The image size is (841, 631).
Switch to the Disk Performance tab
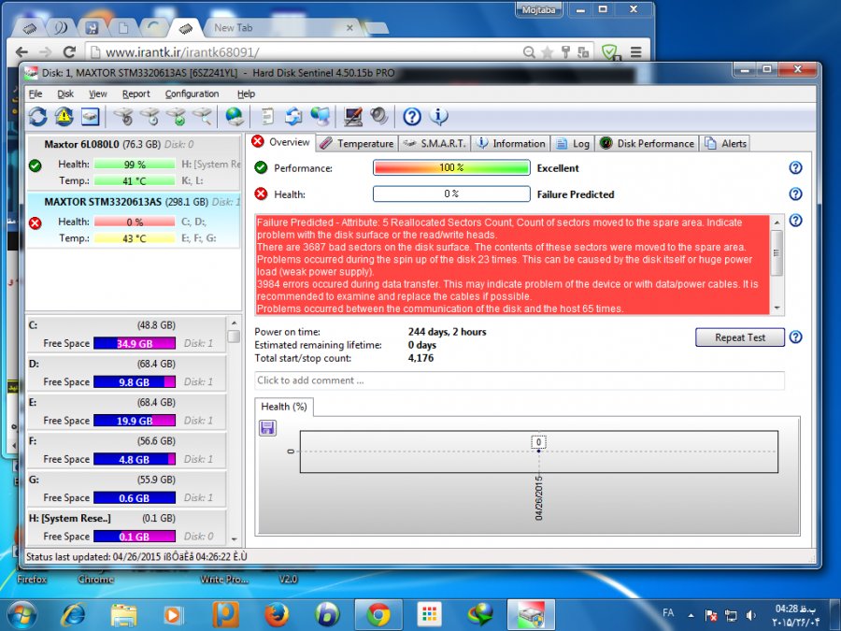point(647,143)
